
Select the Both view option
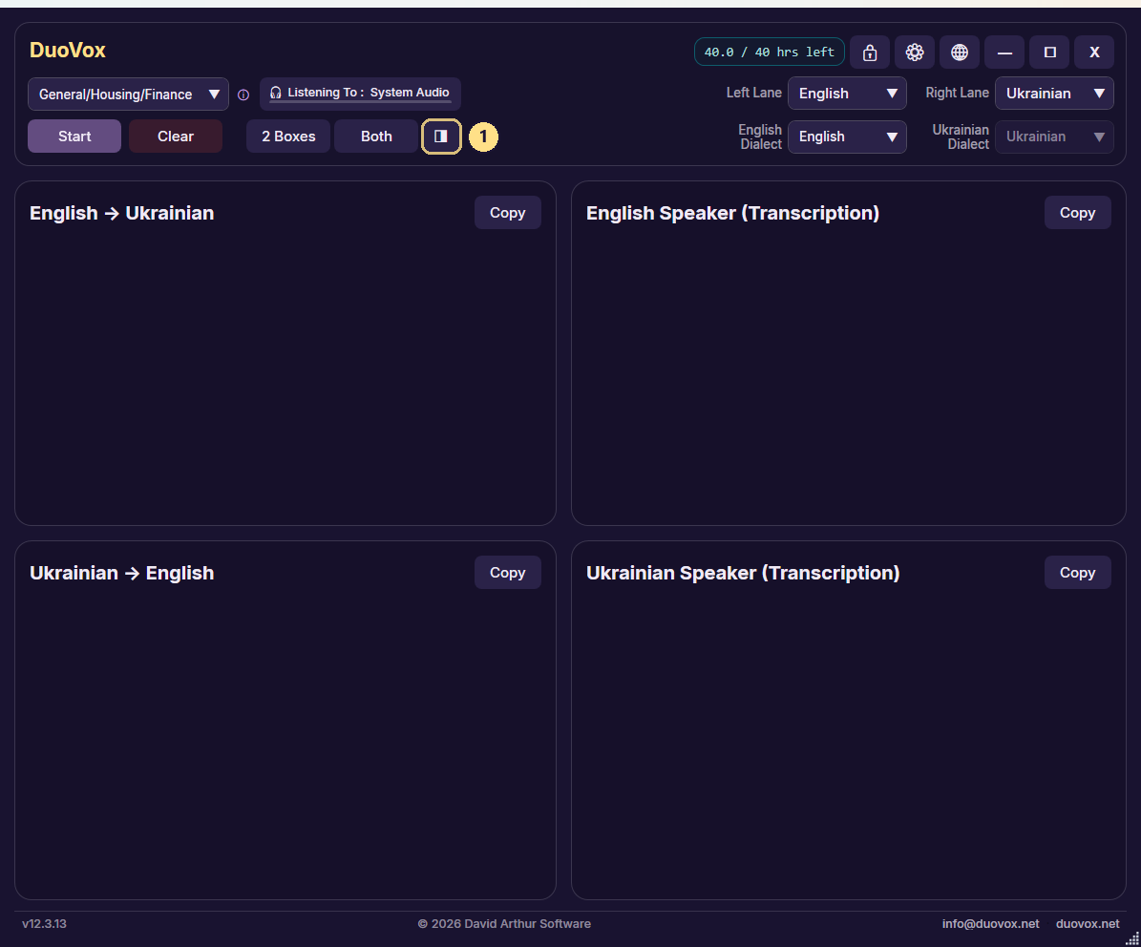click(x=376, y=136)
